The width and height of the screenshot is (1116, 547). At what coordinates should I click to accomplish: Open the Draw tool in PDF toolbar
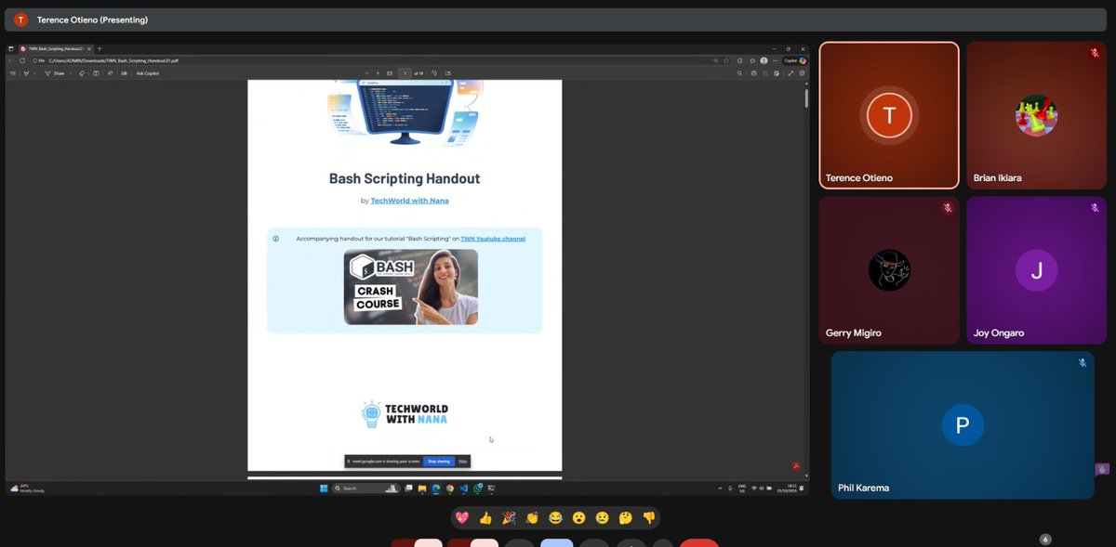(54, 73)
